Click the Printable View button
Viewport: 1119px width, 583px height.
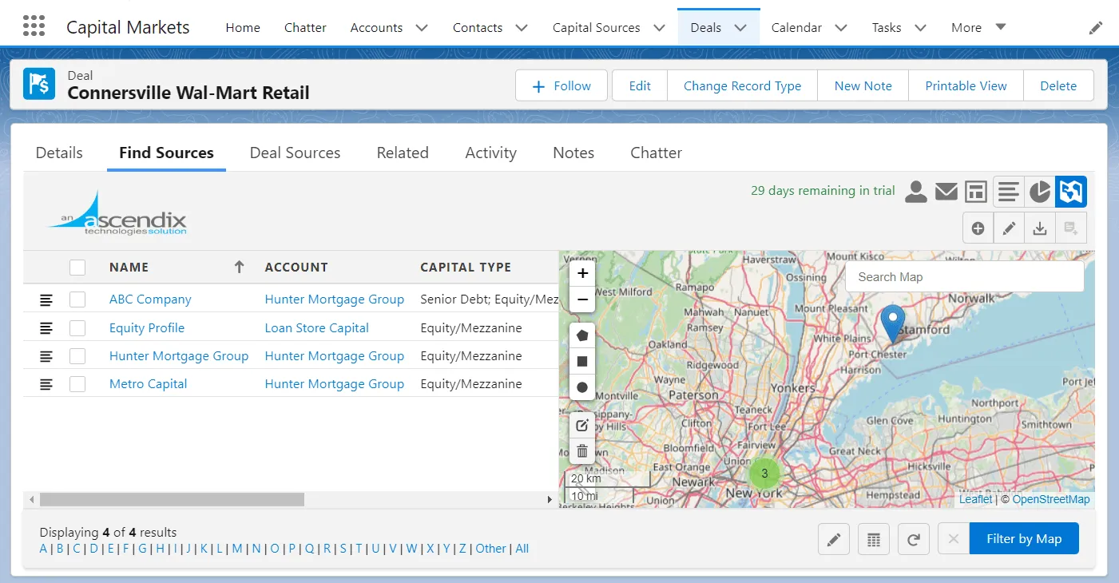point(966,85)
